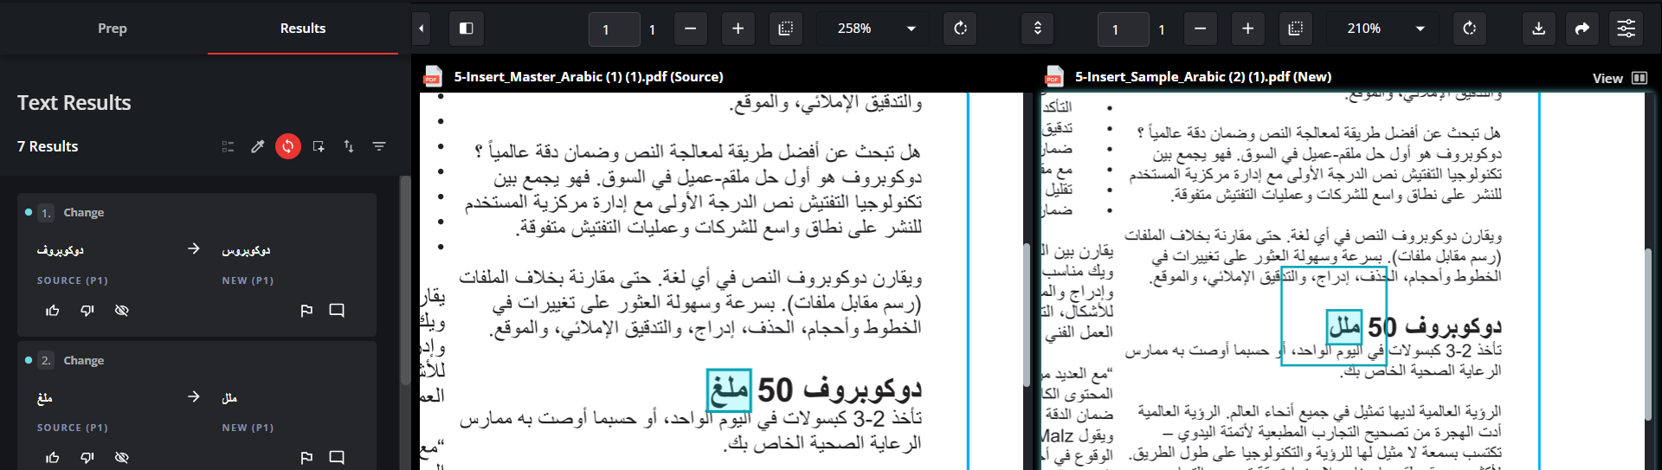Image resolution: width=1662 pixels, height=470 pixels.
Task: Open the 258% zoom dropdown
Action: 872,29
